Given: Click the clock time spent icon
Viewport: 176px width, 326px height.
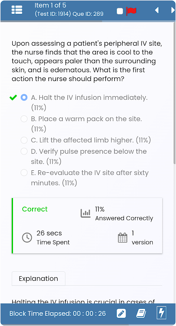Looking at the screenshot, I should pos(27,238).
